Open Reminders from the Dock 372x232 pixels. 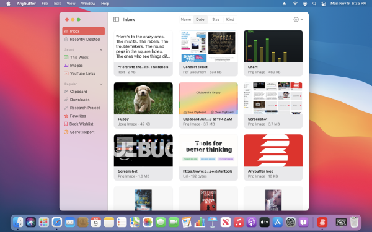(x=122, y=222)
